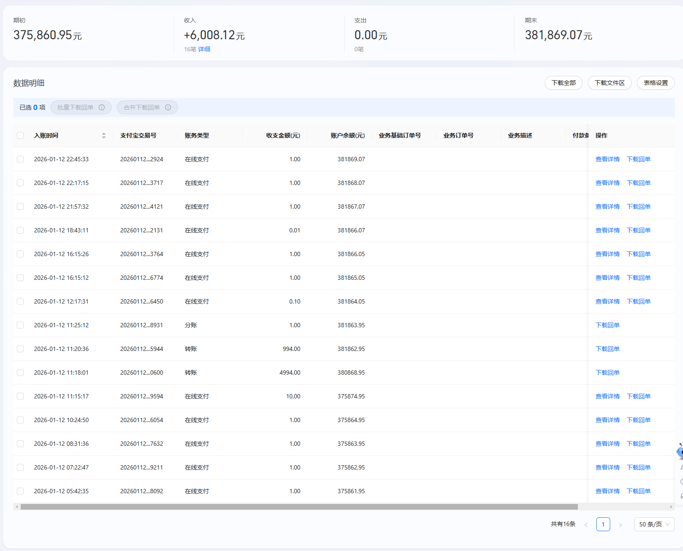
Task: Open 下载文件区 download area
Action: coord(609,83)
